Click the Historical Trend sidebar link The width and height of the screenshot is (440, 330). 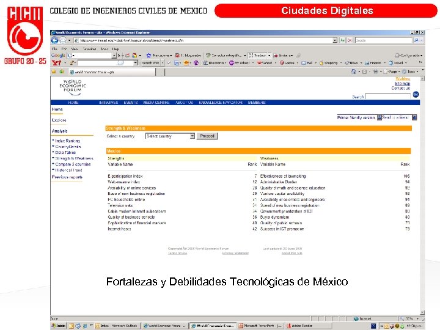click(x=68, y=170)
